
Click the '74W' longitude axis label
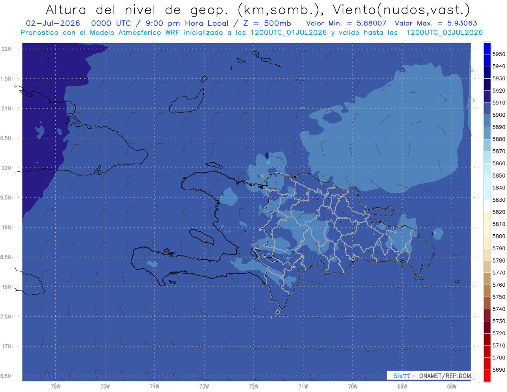[155, 386]
